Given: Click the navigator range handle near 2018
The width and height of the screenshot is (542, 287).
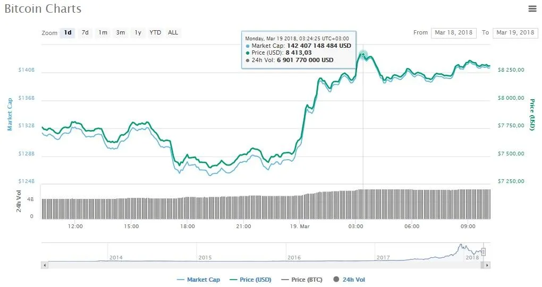Looking at the screenshot, I should point(484,251).
